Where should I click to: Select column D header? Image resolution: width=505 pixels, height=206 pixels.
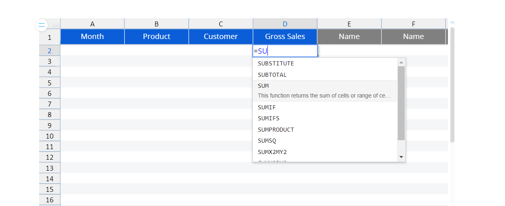(x=285, y=24)
